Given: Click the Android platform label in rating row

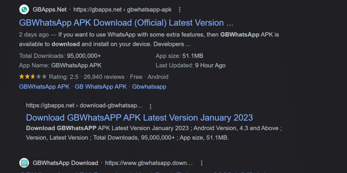Looking at the screenshot, I should (x=158, y=77).
